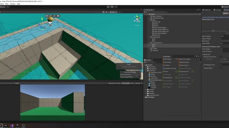The image size is (229, 128).
Task: Toggle the Manual Voxel Size checkbox
Action: pos(221,57)
